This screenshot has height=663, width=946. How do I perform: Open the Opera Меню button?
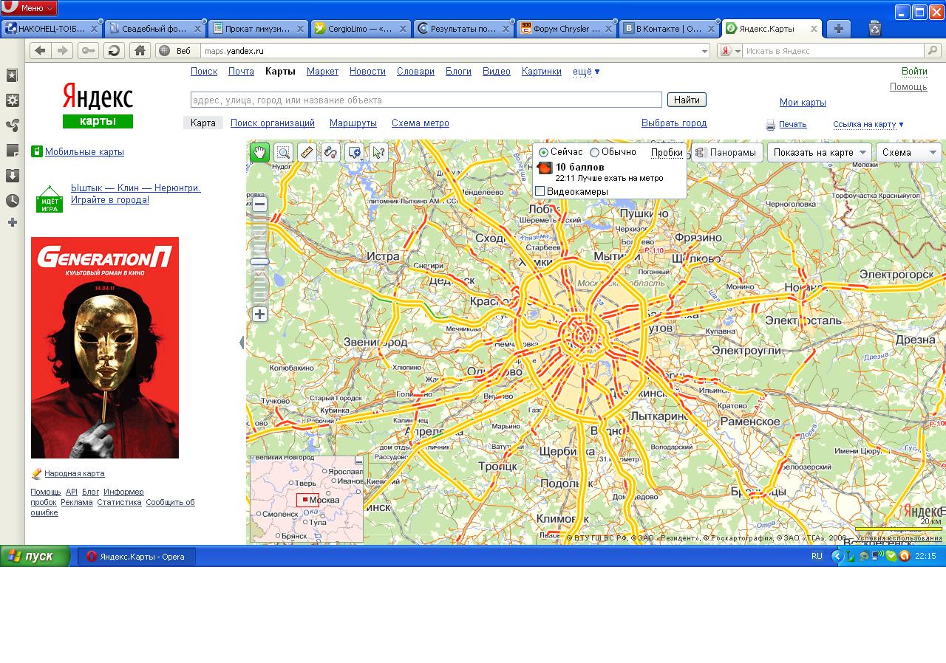click(x=29, y=8)
